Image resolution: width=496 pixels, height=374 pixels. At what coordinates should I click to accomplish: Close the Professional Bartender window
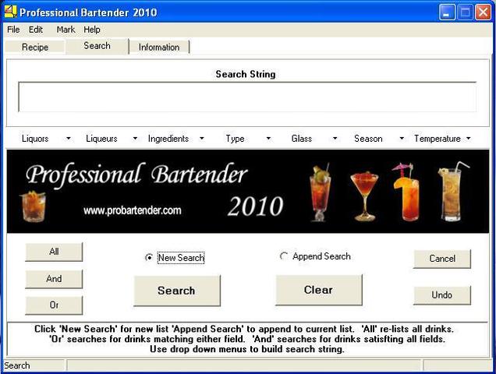[x=483, y=12]
